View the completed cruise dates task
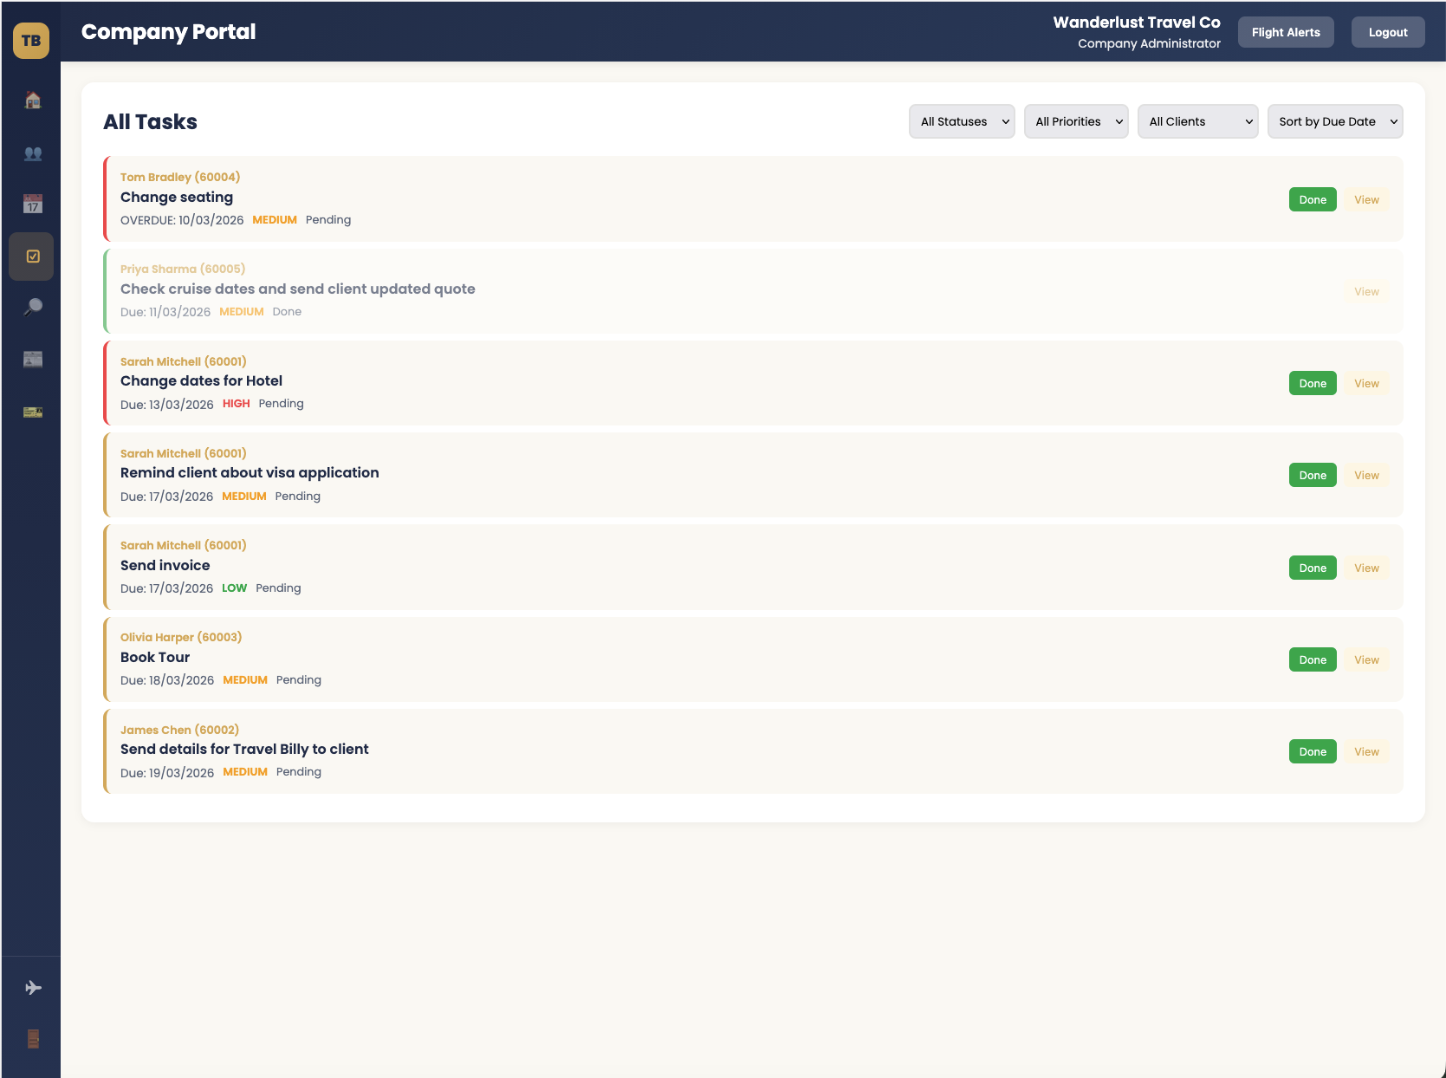1446x1078 pixels. 1366,291
